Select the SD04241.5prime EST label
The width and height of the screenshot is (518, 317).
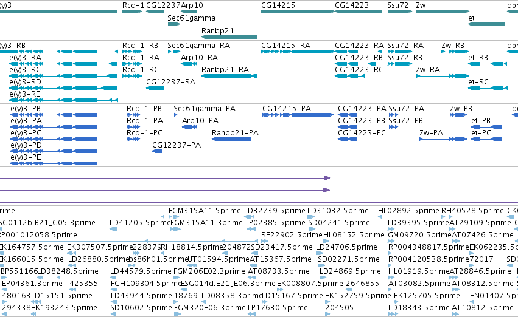pos(339,223)
